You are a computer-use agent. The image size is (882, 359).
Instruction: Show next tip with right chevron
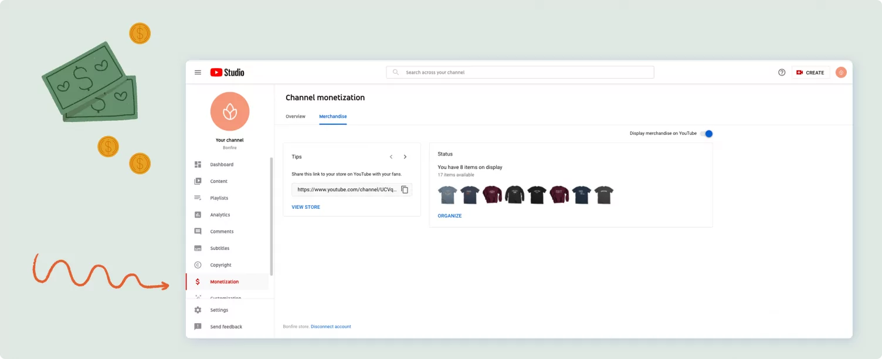coord(405,157)
